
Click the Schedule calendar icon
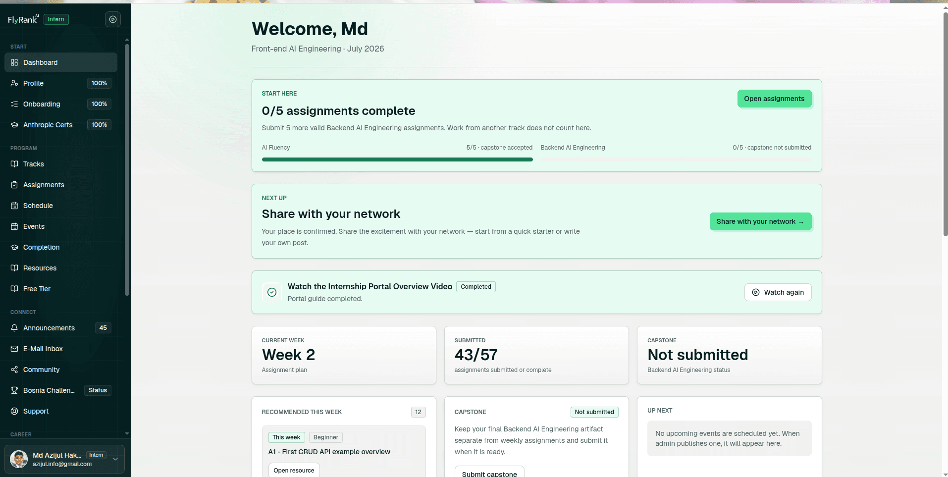click(14, 206)
